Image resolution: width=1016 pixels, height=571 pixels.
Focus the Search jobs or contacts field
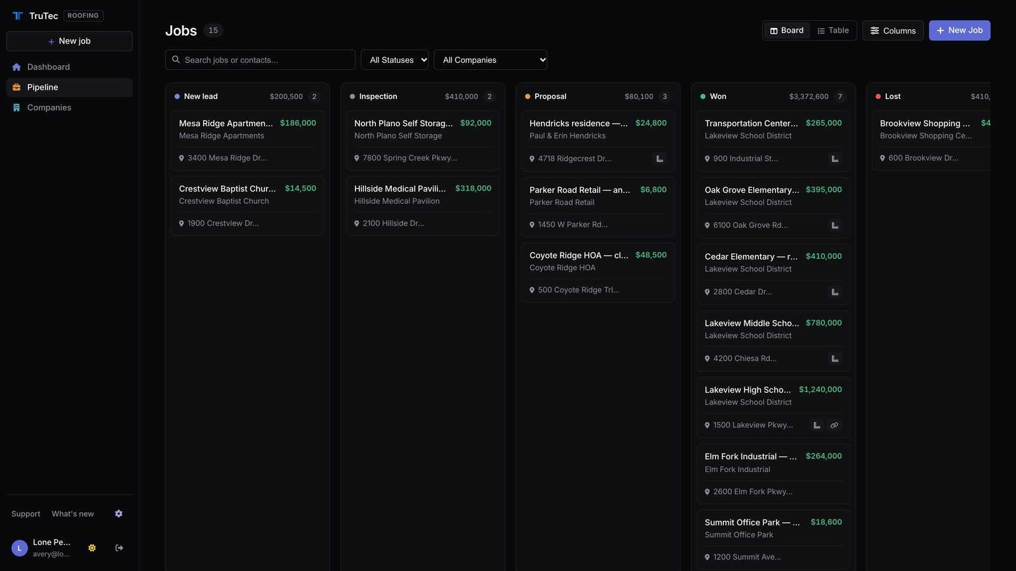point(260,60)
